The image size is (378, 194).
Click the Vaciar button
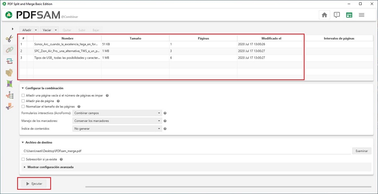pos(47,30)
